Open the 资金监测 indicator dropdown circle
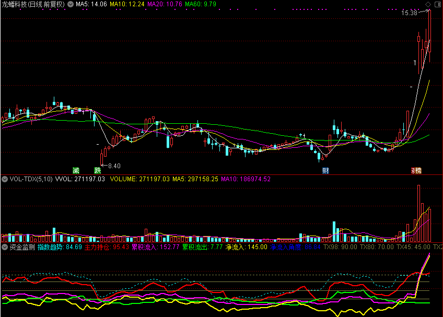Viewport: 443px width, 317px height. coord(5,247)
